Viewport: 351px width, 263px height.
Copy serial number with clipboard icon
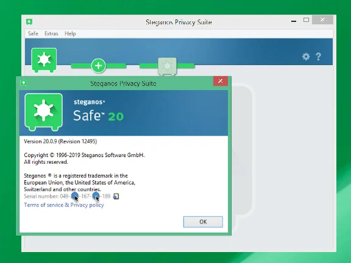pyautogui.click(x=116, y=196)
